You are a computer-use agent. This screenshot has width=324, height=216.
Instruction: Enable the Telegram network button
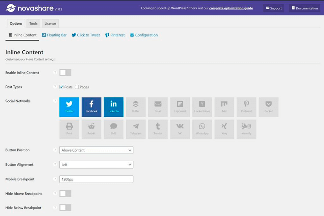click(x=136, y=129)
